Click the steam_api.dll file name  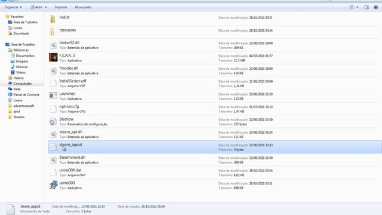pyautogui.click(x=71, y=132)
